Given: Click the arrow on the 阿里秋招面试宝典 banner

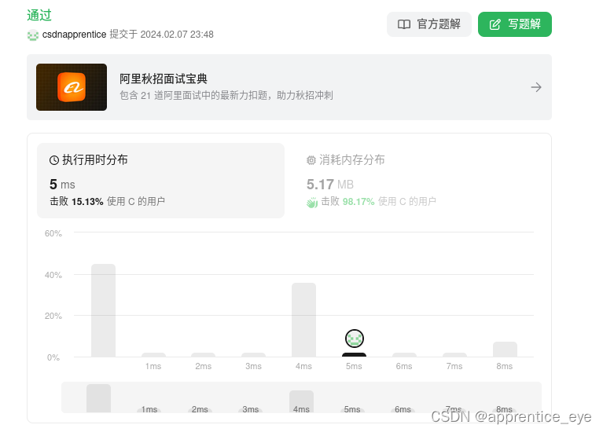Looking at the screenshot, I should tap(536, 87).
